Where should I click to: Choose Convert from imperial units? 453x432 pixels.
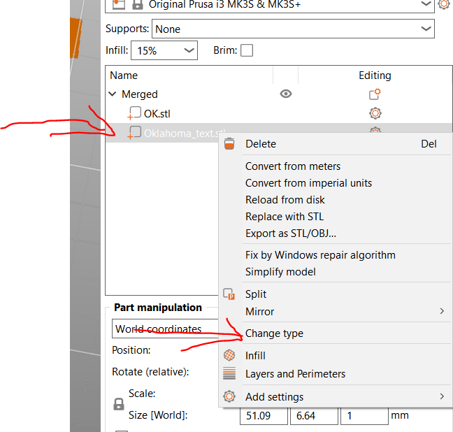(x=335, y=183)
